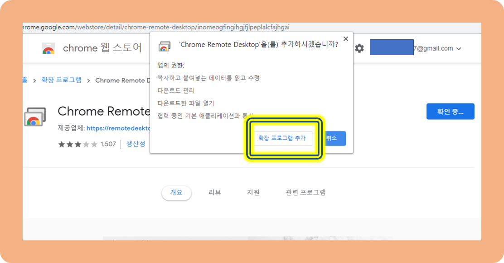Screen dimensions: 504x263
Task: Close the add-extension dialog with X
Action: pos(346,39)
